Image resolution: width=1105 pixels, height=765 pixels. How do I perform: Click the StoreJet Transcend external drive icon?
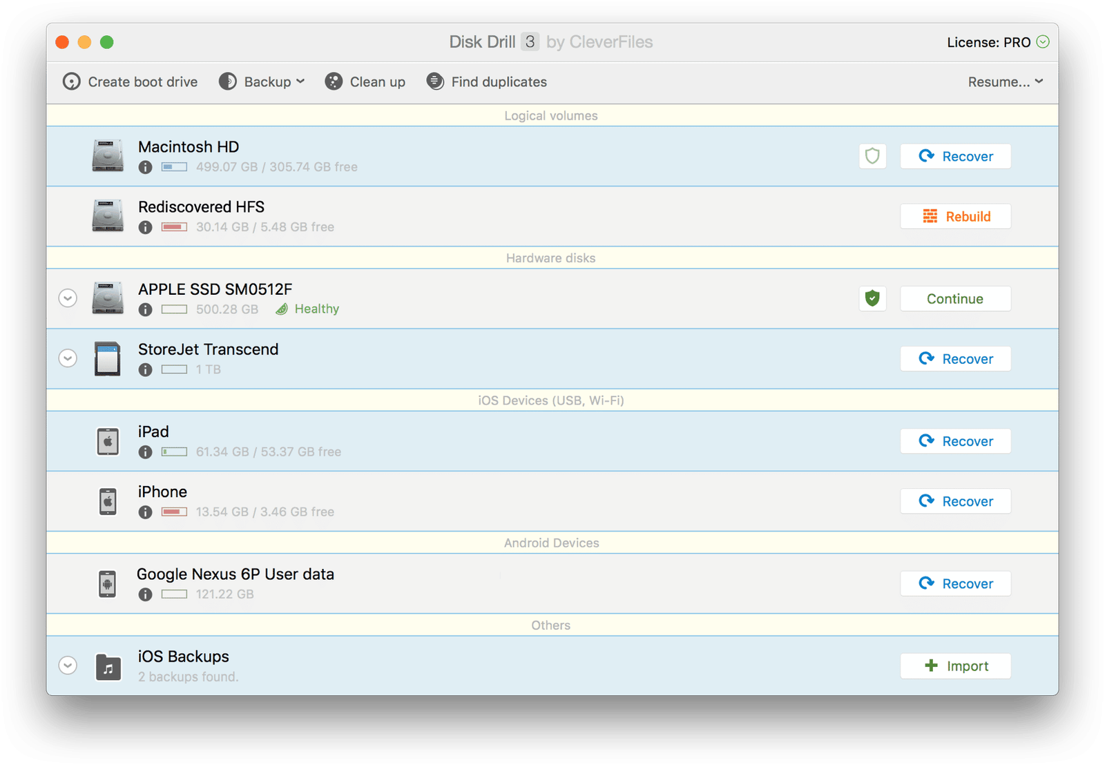[x=108, y=358]
